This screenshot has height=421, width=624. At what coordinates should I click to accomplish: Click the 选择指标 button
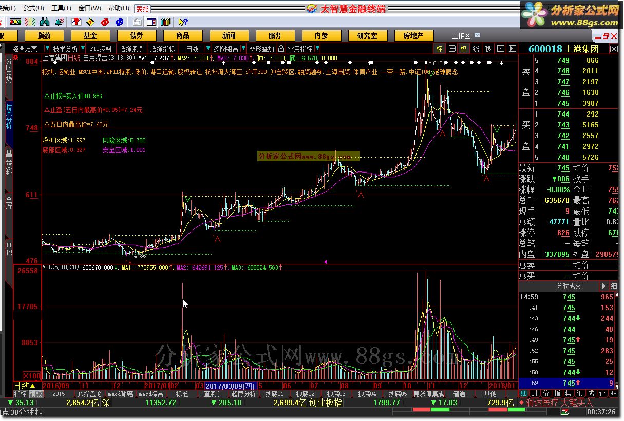(x=163, y=49)
